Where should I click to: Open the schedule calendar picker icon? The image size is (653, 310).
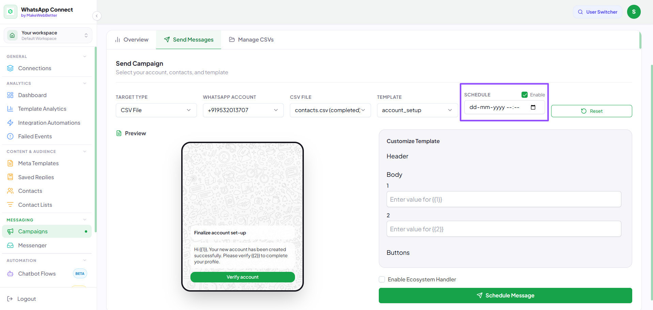click(533, 107)
